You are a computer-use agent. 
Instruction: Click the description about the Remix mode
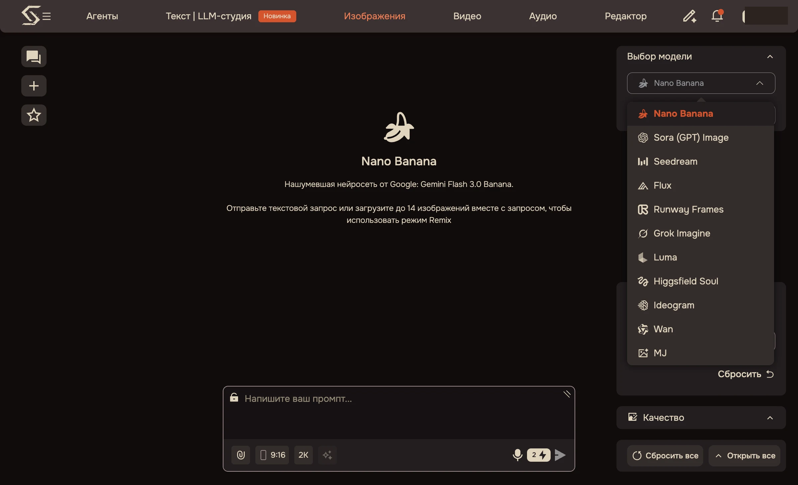tap(399, 214)
